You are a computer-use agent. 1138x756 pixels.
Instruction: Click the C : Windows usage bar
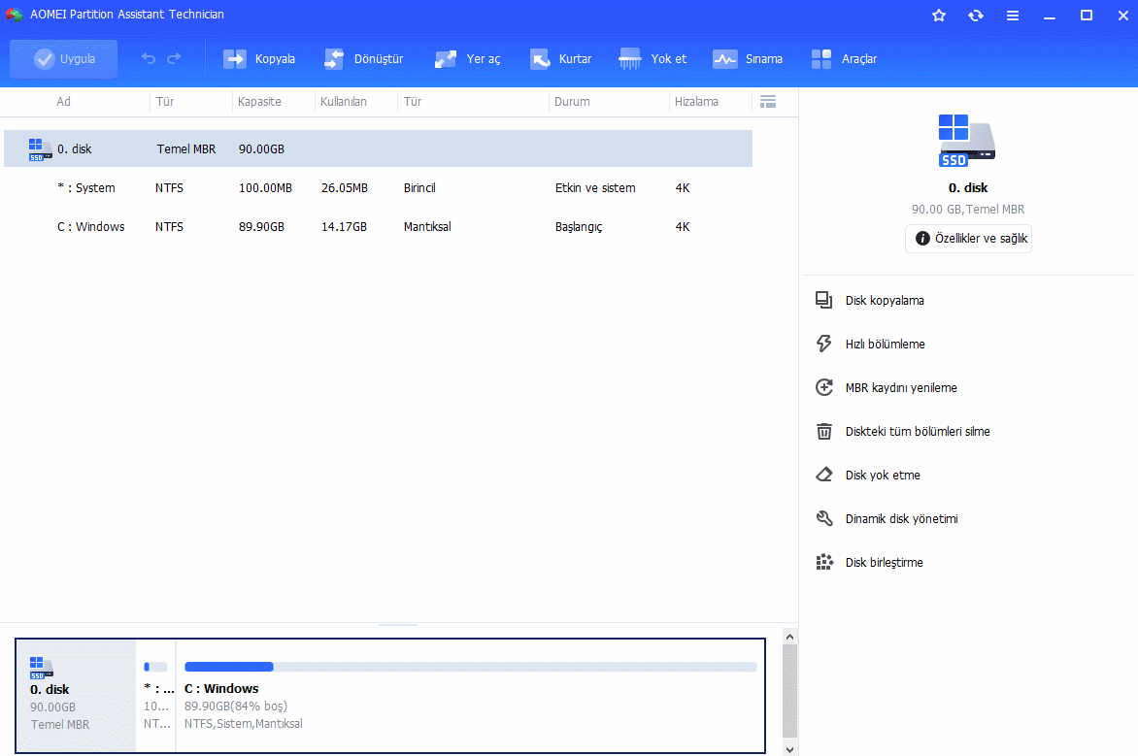click(x=470, y=667)
